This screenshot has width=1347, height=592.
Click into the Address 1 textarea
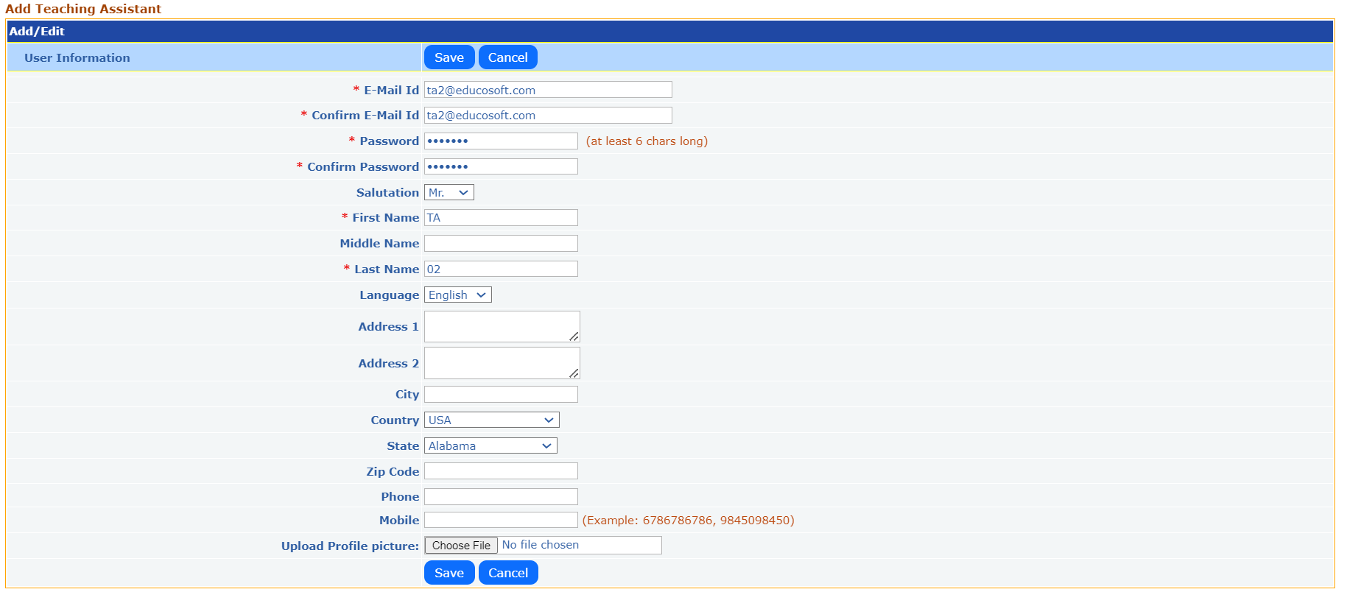pyautogui.click(x=501, y=326)
